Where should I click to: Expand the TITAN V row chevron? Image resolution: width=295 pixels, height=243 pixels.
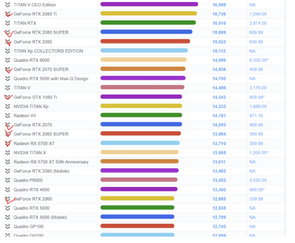point(8,88)
